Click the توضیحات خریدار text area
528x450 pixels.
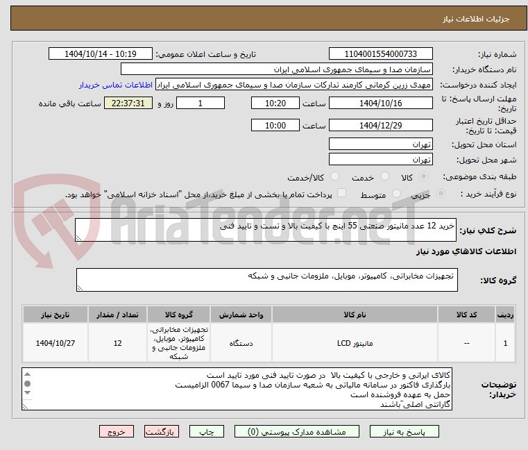click(237, 389)
